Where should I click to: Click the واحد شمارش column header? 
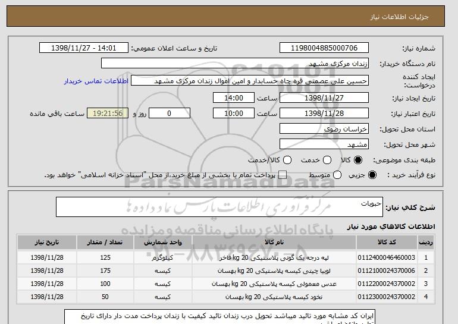tap(163, 243)
